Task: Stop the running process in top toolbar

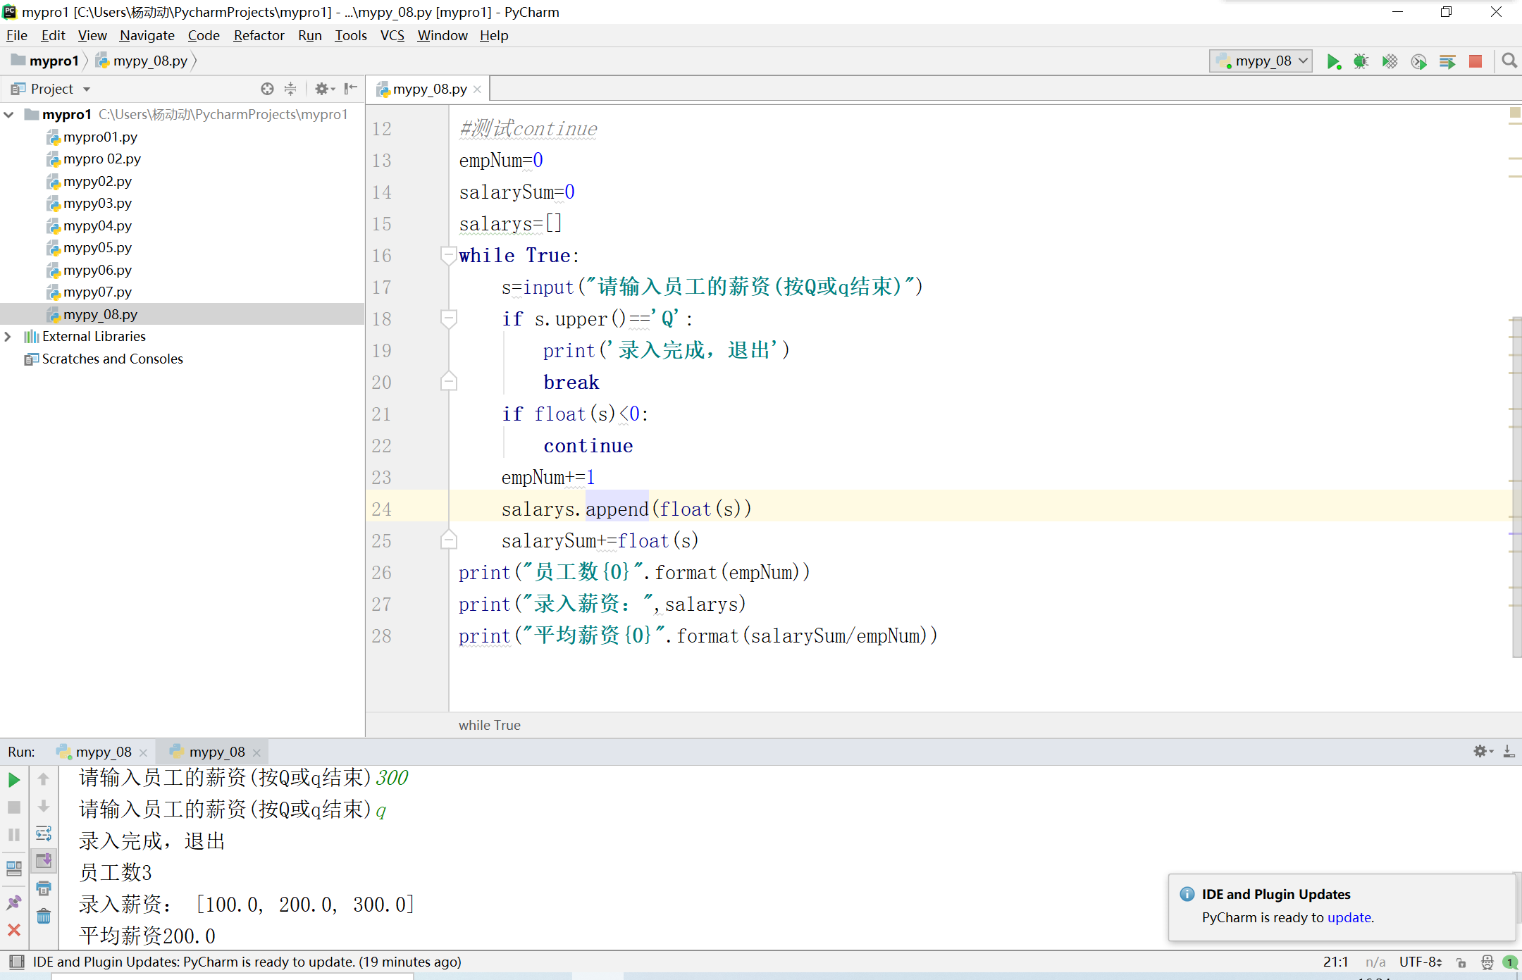Action: [x=1475, y=61]
